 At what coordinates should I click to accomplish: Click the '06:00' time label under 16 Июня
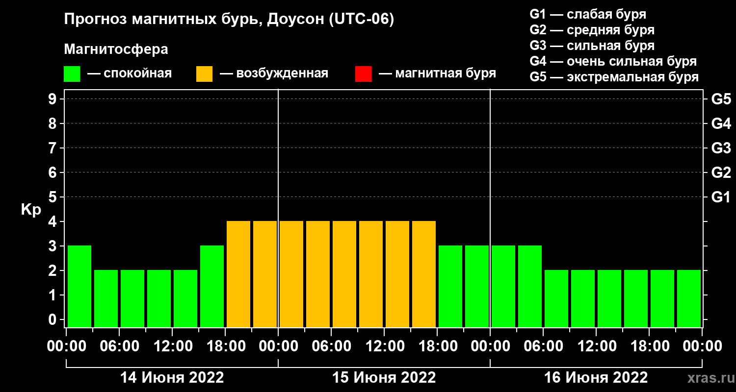(544, 346)
